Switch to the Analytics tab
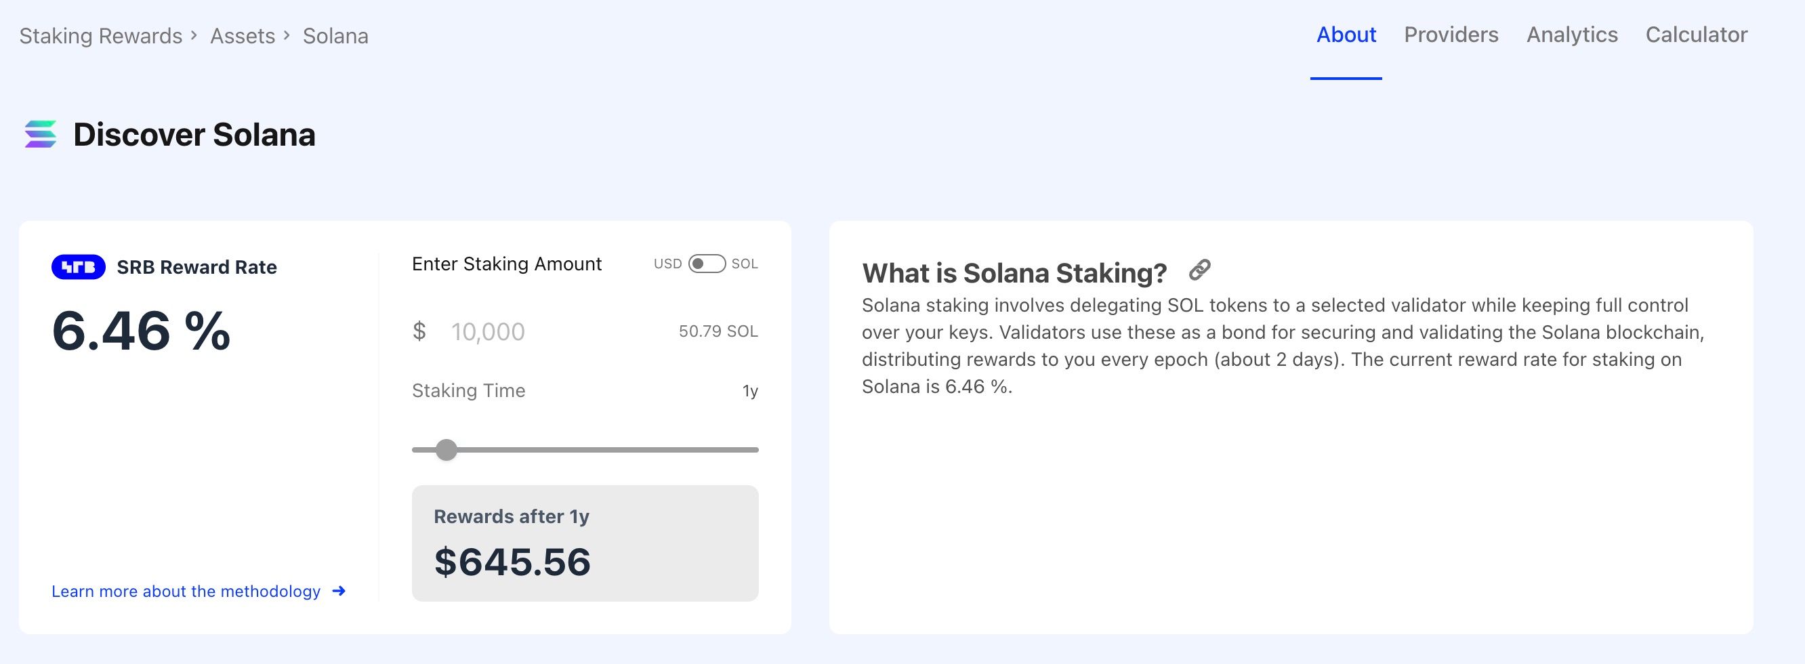The width and height of the screenshot is (1805, 664). 1572,35
